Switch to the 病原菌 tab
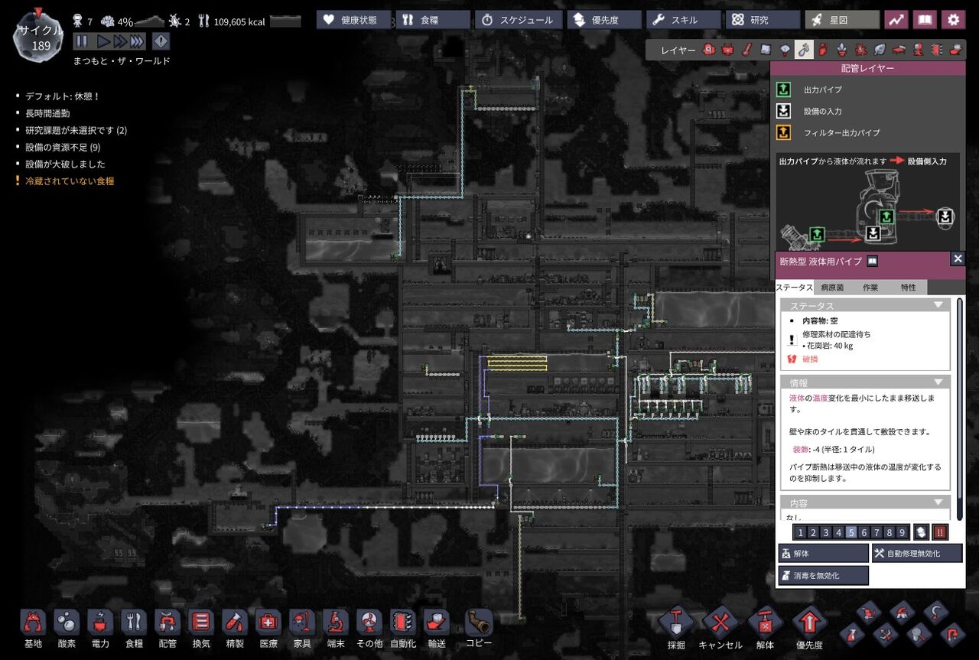 832,288
